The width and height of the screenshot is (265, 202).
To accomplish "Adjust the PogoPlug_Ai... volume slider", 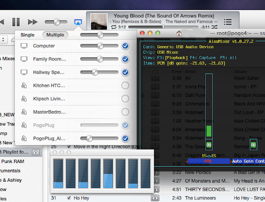I will coord(99,138).
